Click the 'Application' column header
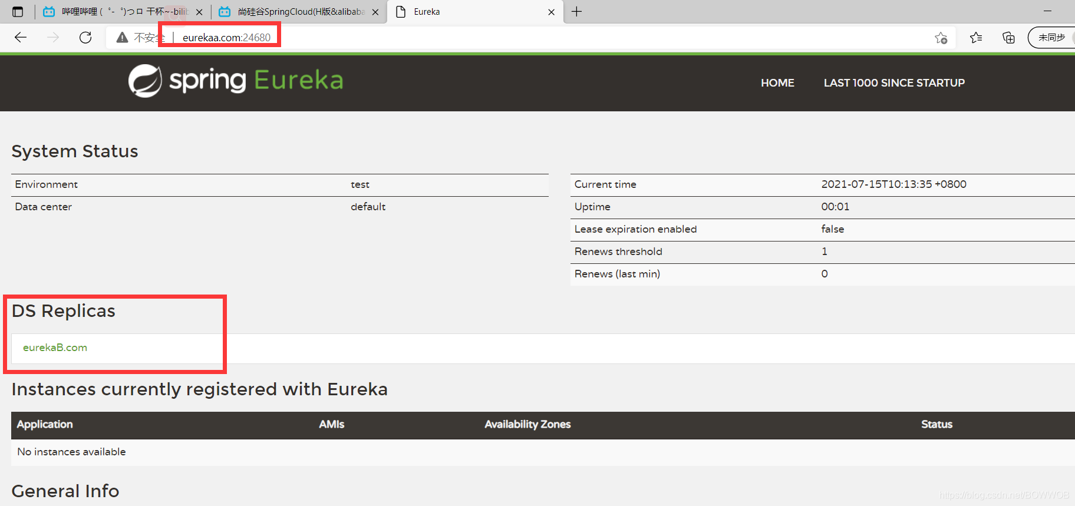Image resolution: width=1075 pixels, height=506 pixels. pos(45,424)
